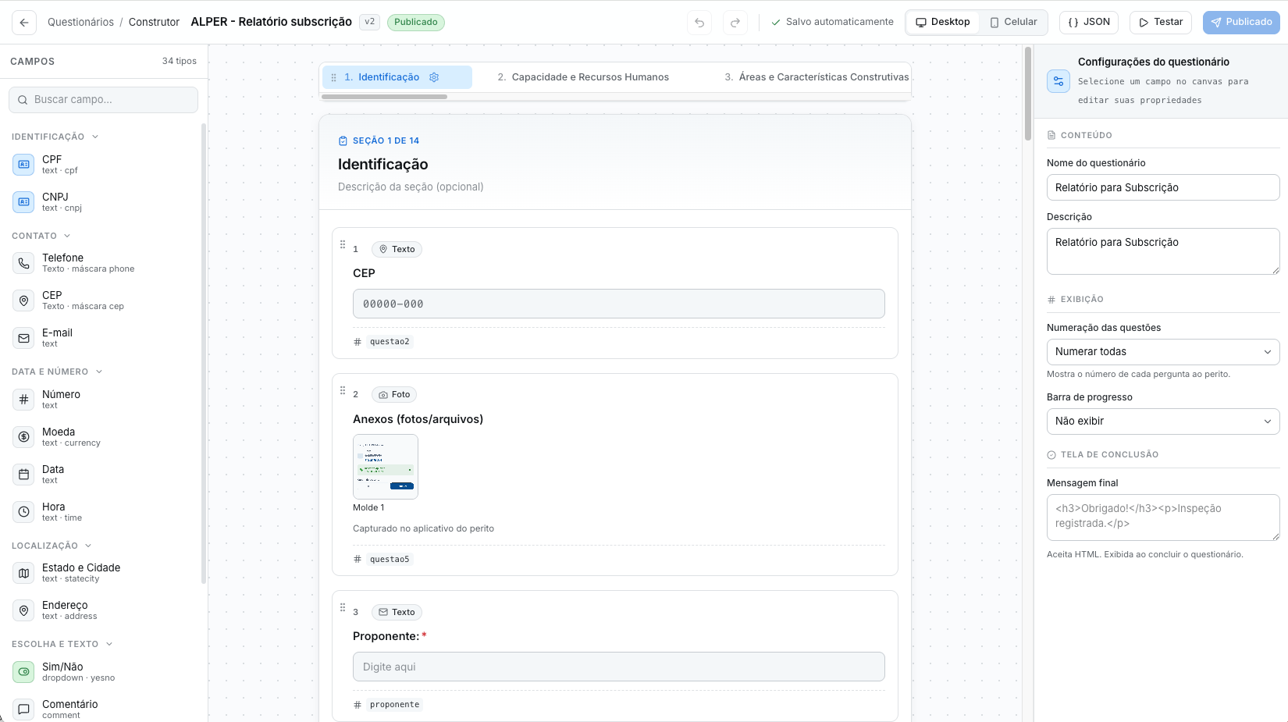This screenshot has width=1288, height=722.
Task: Click drag handle of CEP question card
Action: [x=343, y=244]
